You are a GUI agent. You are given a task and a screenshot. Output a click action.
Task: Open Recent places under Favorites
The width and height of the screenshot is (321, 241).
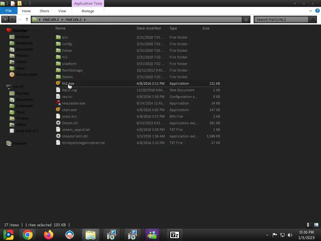pos(26,74)
